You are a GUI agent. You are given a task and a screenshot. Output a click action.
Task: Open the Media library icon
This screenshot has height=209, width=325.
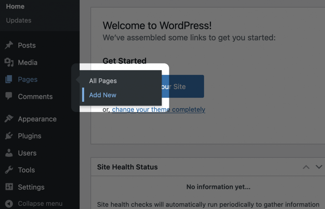[x=9, y=62]
